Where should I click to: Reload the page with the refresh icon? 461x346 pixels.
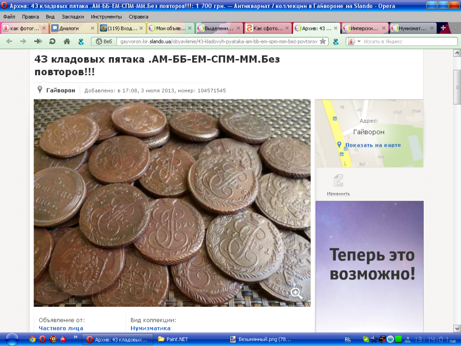point(52,42)
